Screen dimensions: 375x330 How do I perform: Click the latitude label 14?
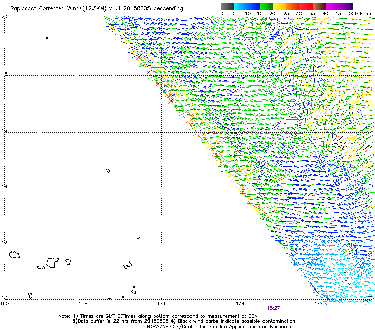pyautogui.click(x=4, y=187)
